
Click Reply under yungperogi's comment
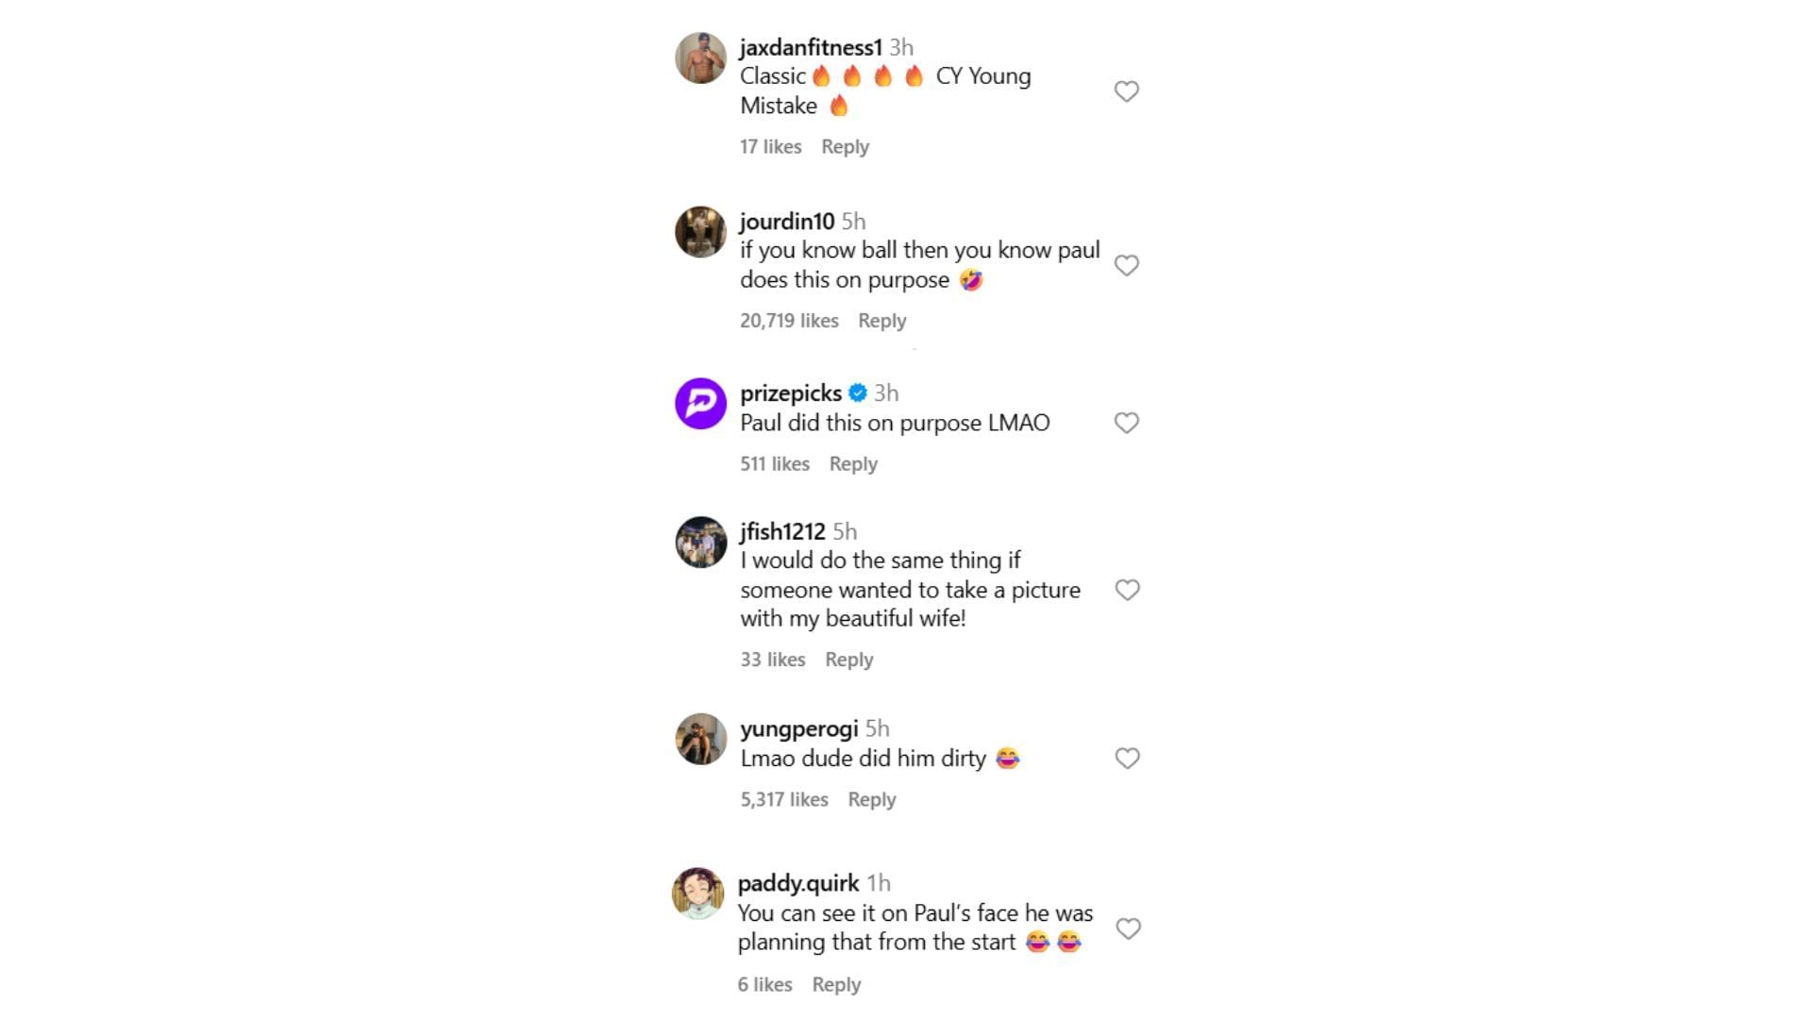[x=870, y=798]
